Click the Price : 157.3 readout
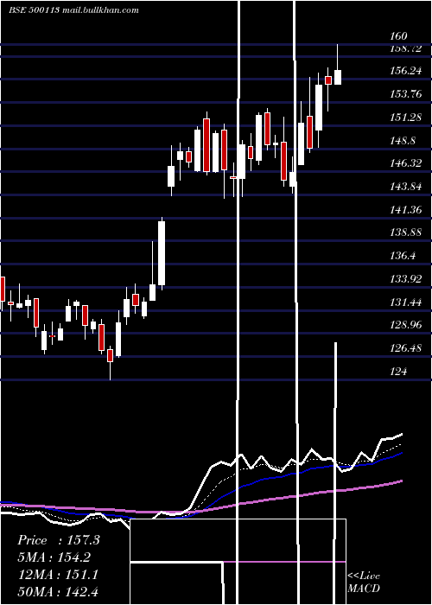Image resolution: width=432 pixels, height=605 pixels. [x=59, y=540]
